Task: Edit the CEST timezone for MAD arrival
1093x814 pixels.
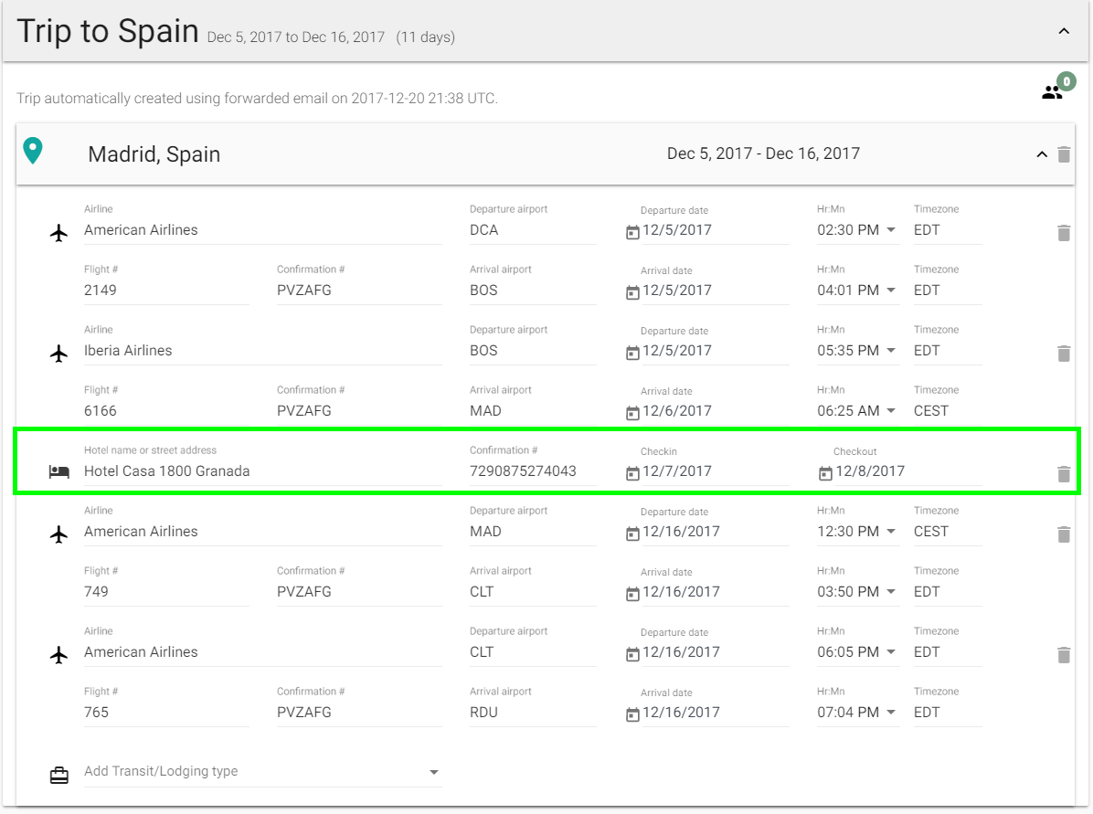Action: tap(948, 410)
